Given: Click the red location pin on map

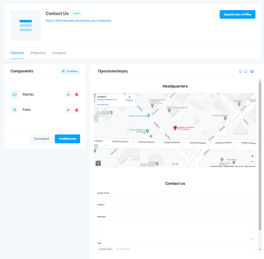Looking at the screenshot, I should [x=175, y=128].
